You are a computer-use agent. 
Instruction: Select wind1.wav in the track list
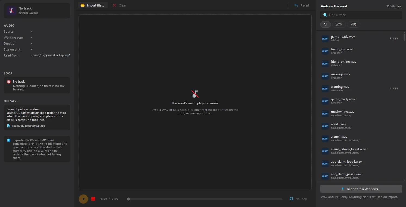(360, 126)
